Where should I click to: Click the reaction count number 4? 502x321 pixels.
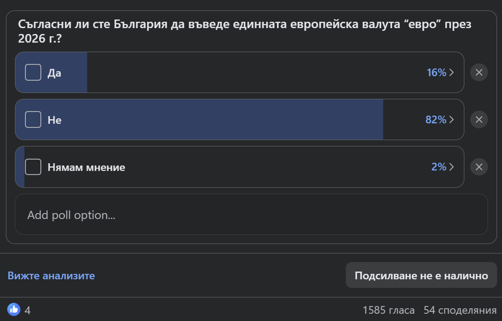[28, 311]
